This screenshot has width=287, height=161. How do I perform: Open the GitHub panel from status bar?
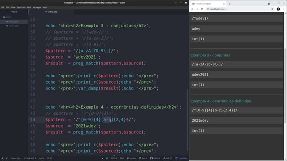point(155,158)
